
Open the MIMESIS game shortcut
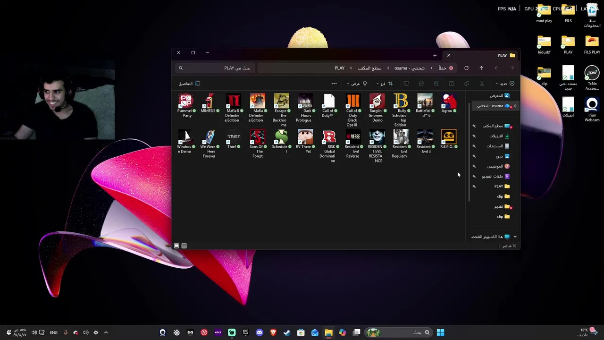click(x=210, y=103)
